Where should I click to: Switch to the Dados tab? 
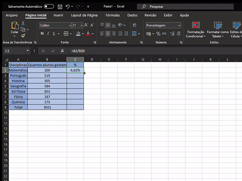click(x=132, y=15)
